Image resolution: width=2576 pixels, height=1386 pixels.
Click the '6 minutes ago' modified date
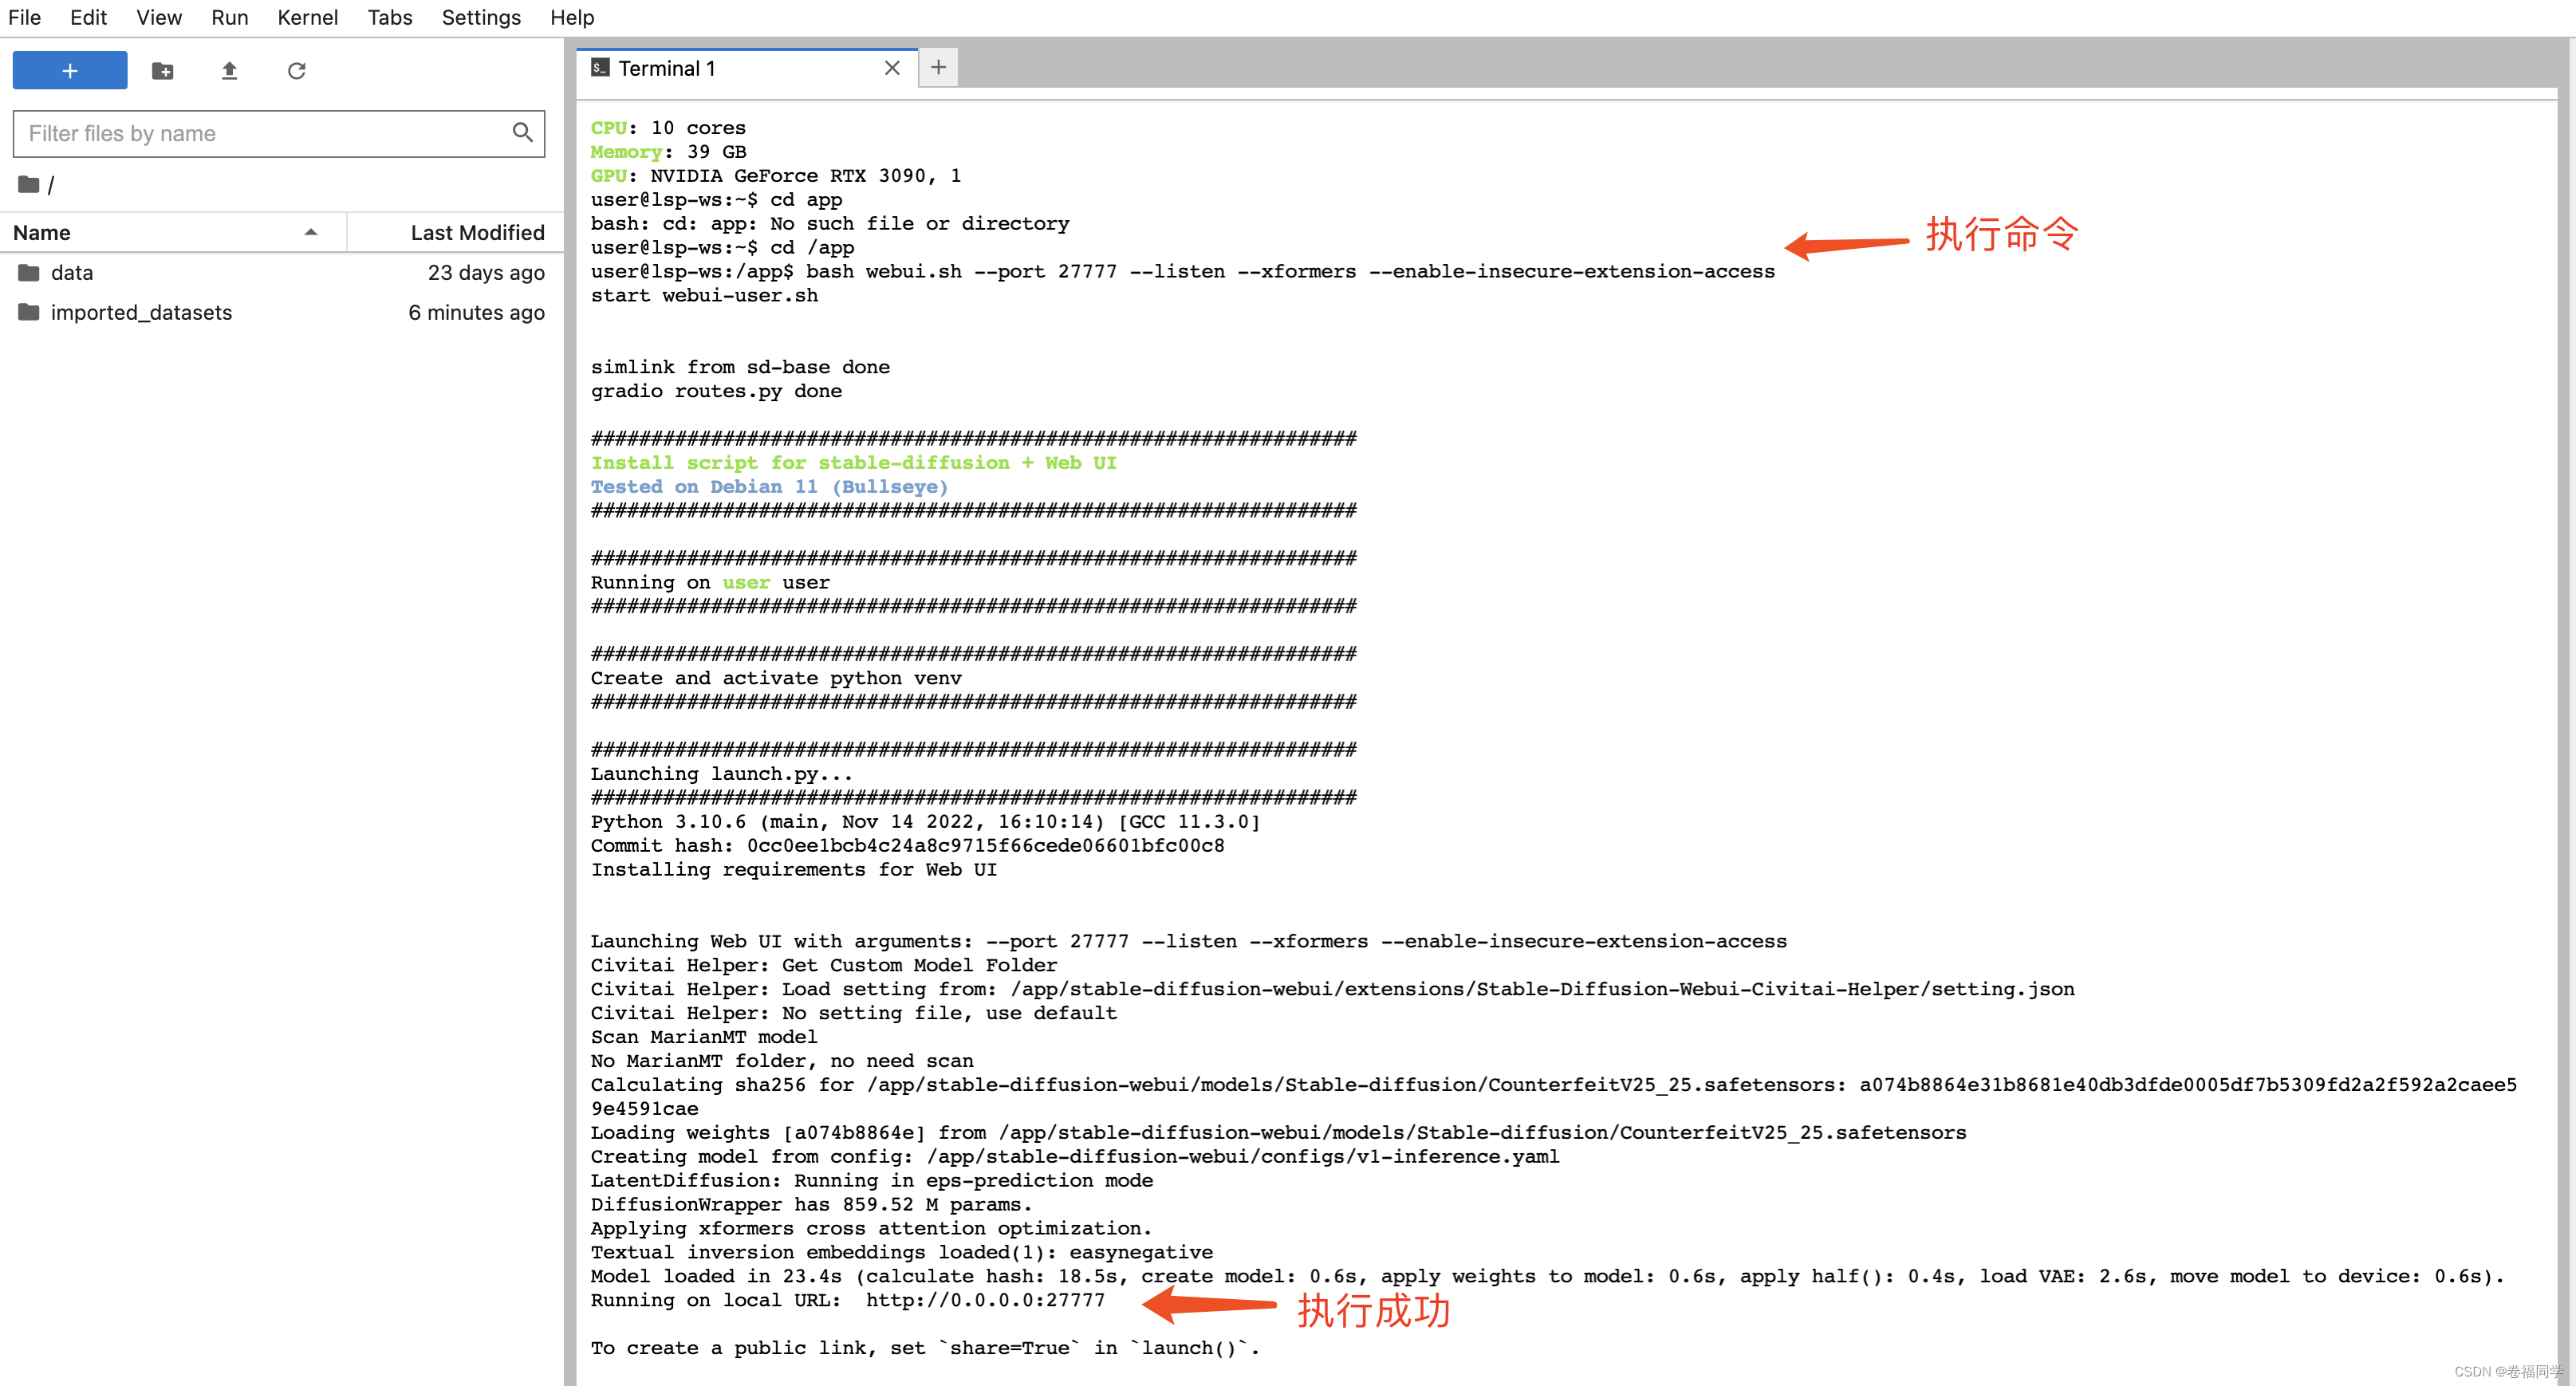[x=476, y=312]
